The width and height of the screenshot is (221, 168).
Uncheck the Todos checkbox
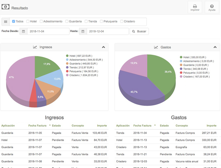(14, 21)
